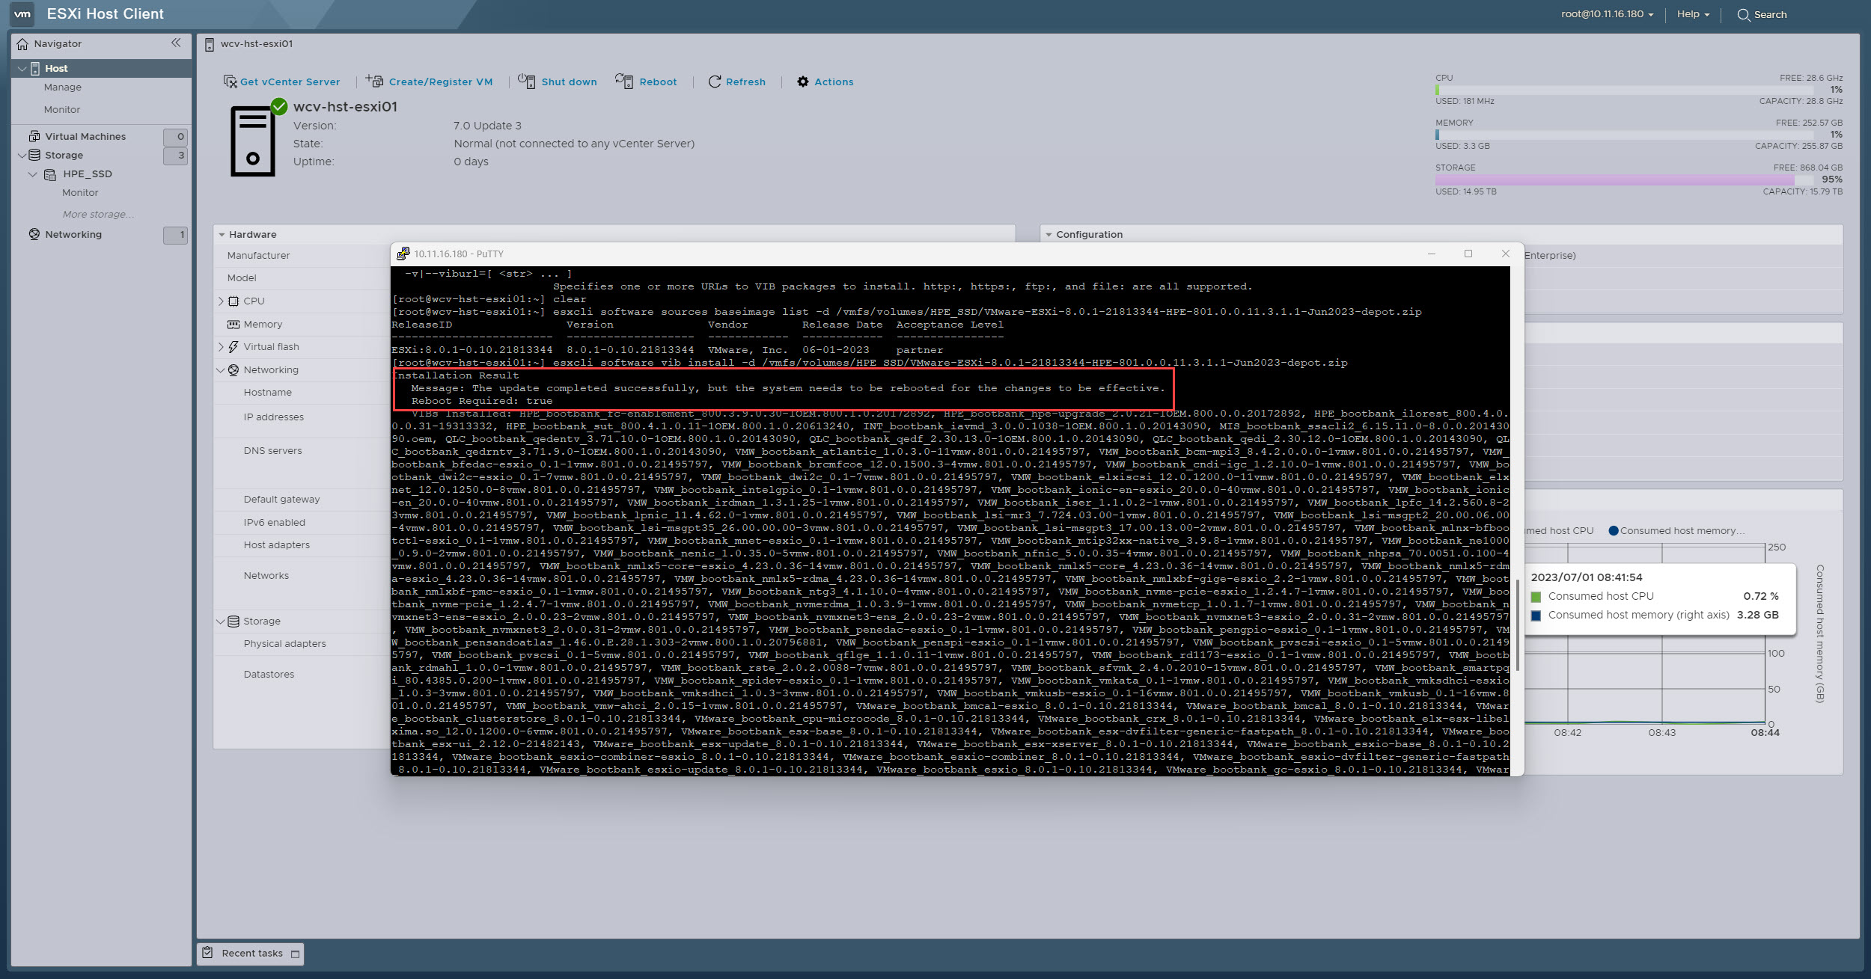The height and width of the screenshot is (979, 1871).
Task: Select Virtual Machines in Navigator
Action: [x=85, y=137]
